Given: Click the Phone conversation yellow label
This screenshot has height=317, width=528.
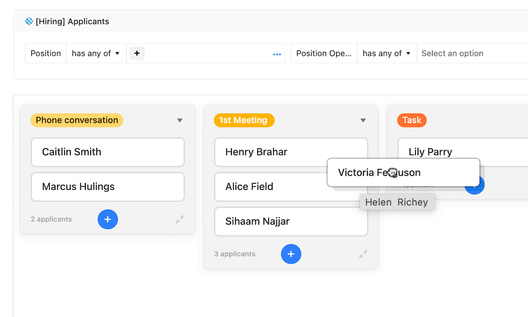Looking at the screenshot, I should (x=77, y=120).
